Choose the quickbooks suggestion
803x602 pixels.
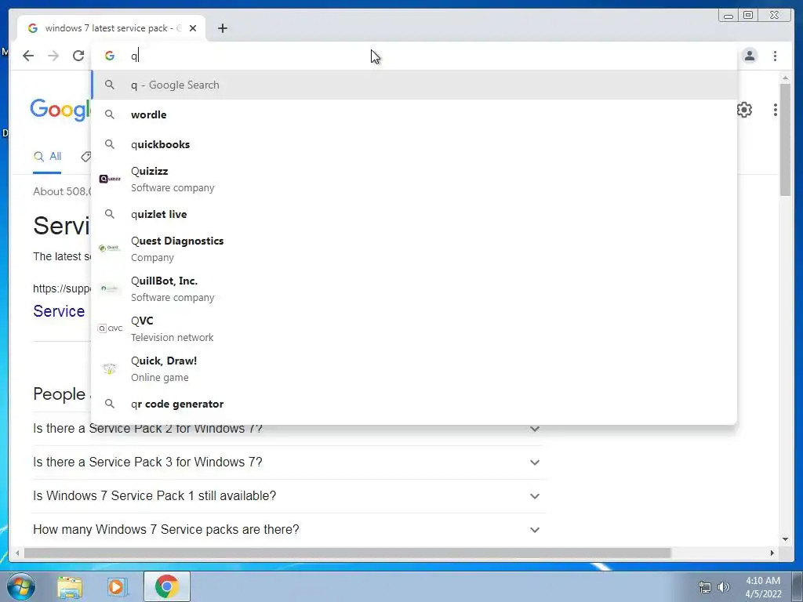(414, 144)
